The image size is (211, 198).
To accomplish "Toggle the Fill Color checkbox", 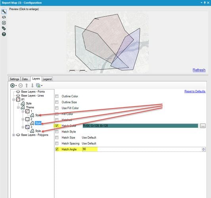I will coord(57,114).
